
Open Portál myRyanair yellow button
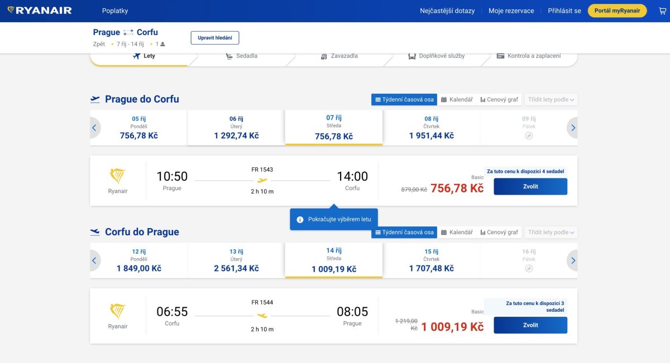click(x=617, y=11)
